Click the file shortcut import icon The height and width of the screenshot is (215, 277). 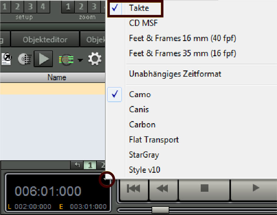click(x=7, y=59)
